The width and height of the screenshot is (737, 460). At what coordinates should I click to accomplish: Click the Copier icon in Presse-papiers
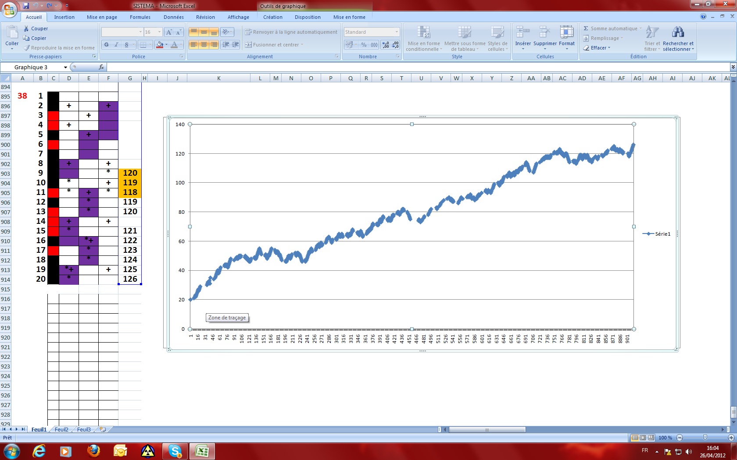[x=26, y=38]
